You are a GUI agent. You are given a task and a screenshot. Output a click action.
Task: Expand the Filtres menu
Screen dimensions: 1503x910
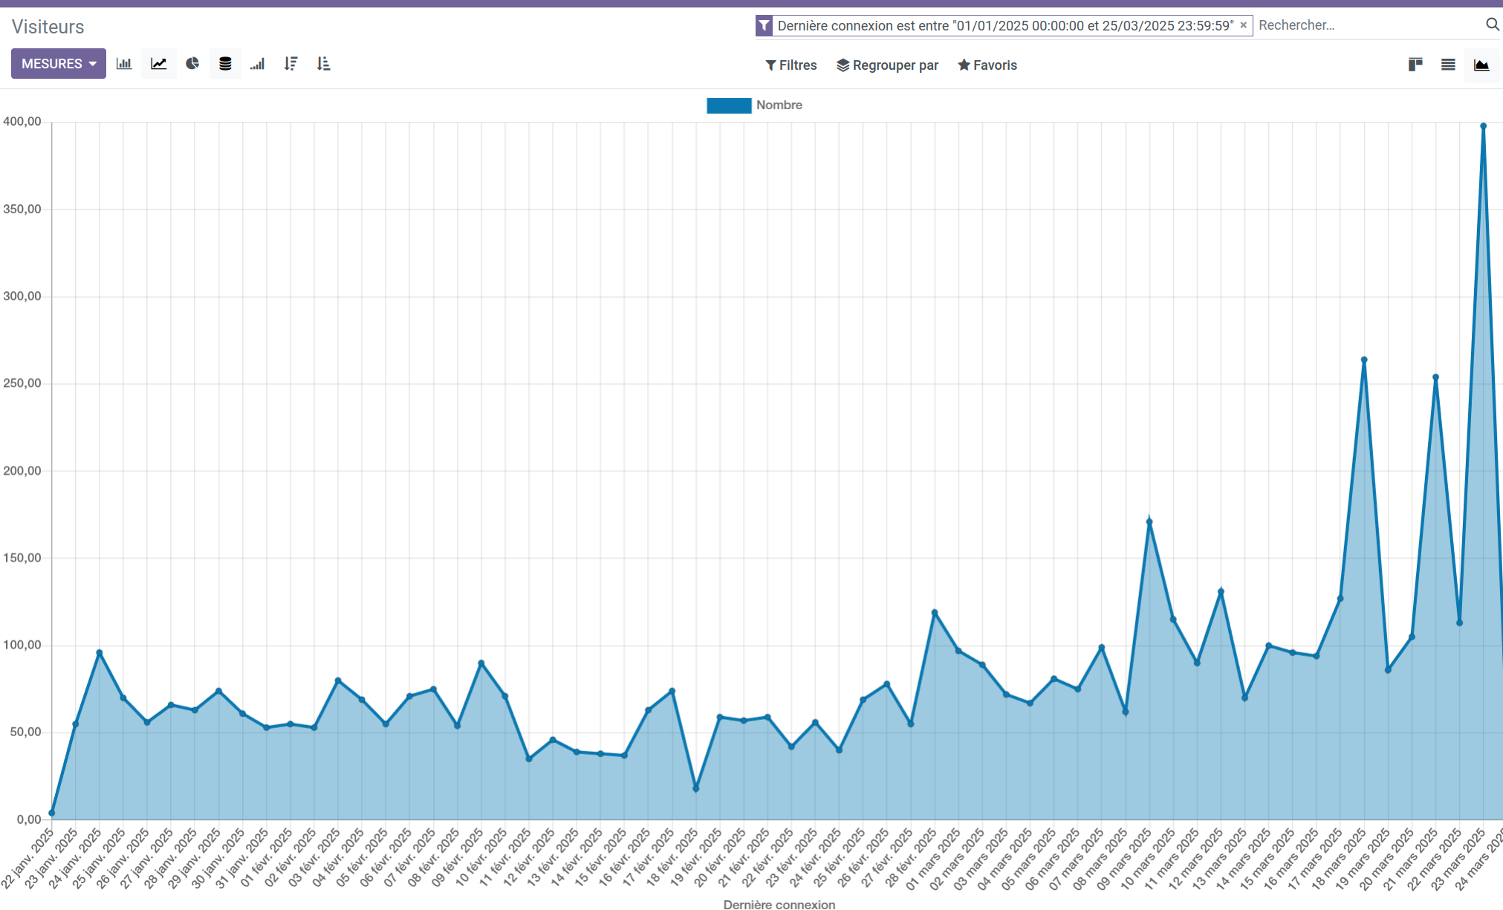click(791, 65)
